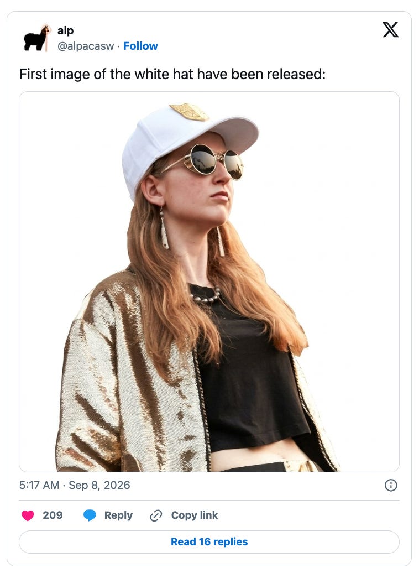
Task: Enlarge the attached photo of woman in white cap
Action: (x=209, y=282)
